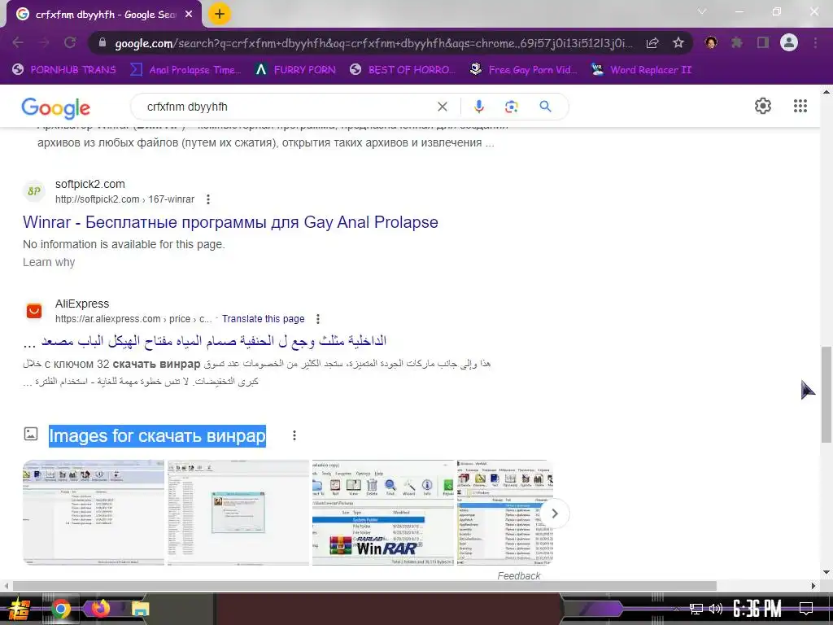The width and height of the screenshot is (833, 625).
Task: Click the softpick2.com site favicon
Action: [34, 191]
